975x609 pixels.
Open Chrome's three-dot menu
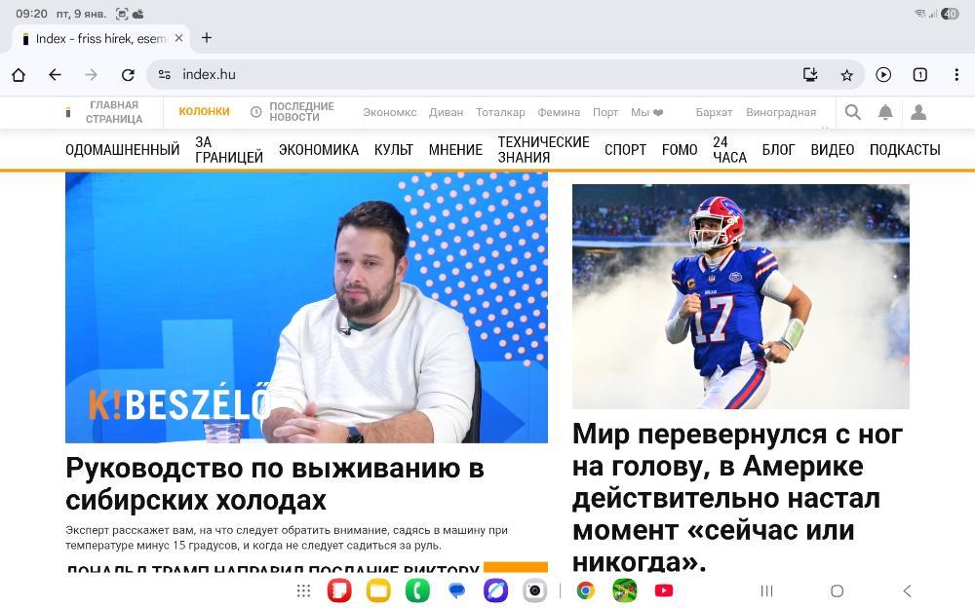(956, 75)
